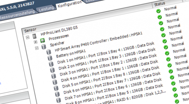Image resolution: width=189 pixels, height=104 pixels.
Task: Switch to the Ressourcenzuteilung tab
Action: pos(17,15)
